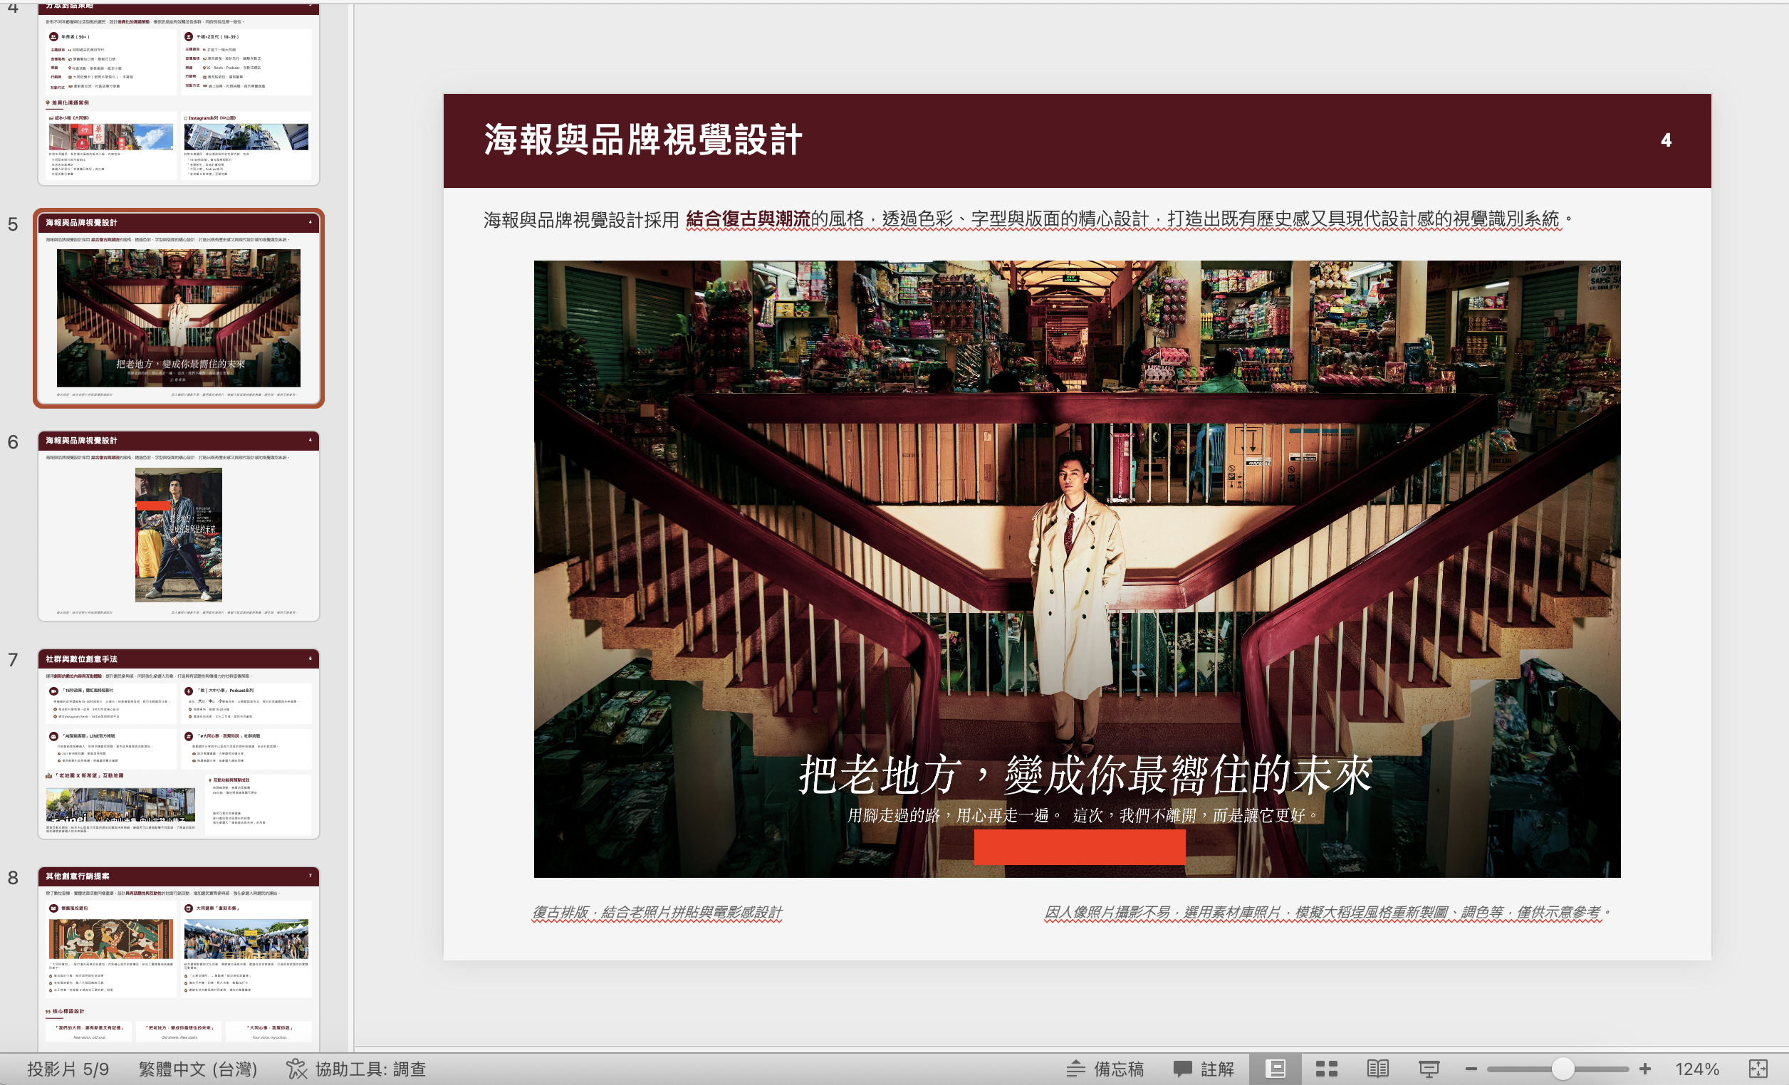Click the accessibility checker icon
Image resolution: width=1789 pixels, height=1085 pixels.
coord(296,1069)
